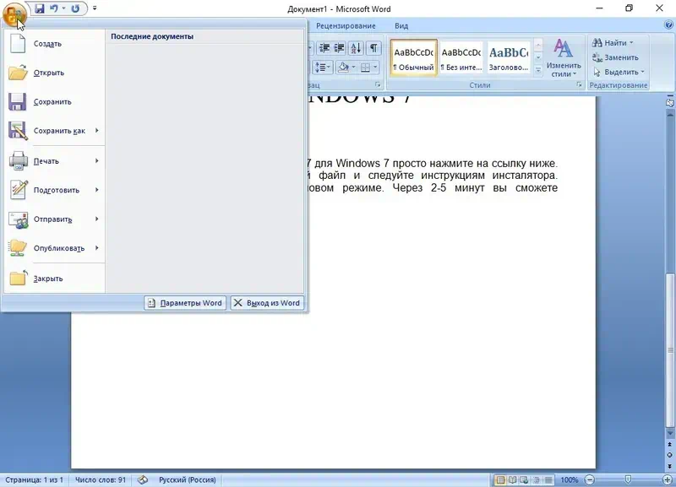Screen dimensions: 676x487
Task: Click the spelling check status icon
Action: click(143, 479)
